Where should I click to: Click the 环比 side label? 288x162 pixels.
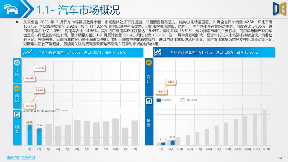point(17,73)
